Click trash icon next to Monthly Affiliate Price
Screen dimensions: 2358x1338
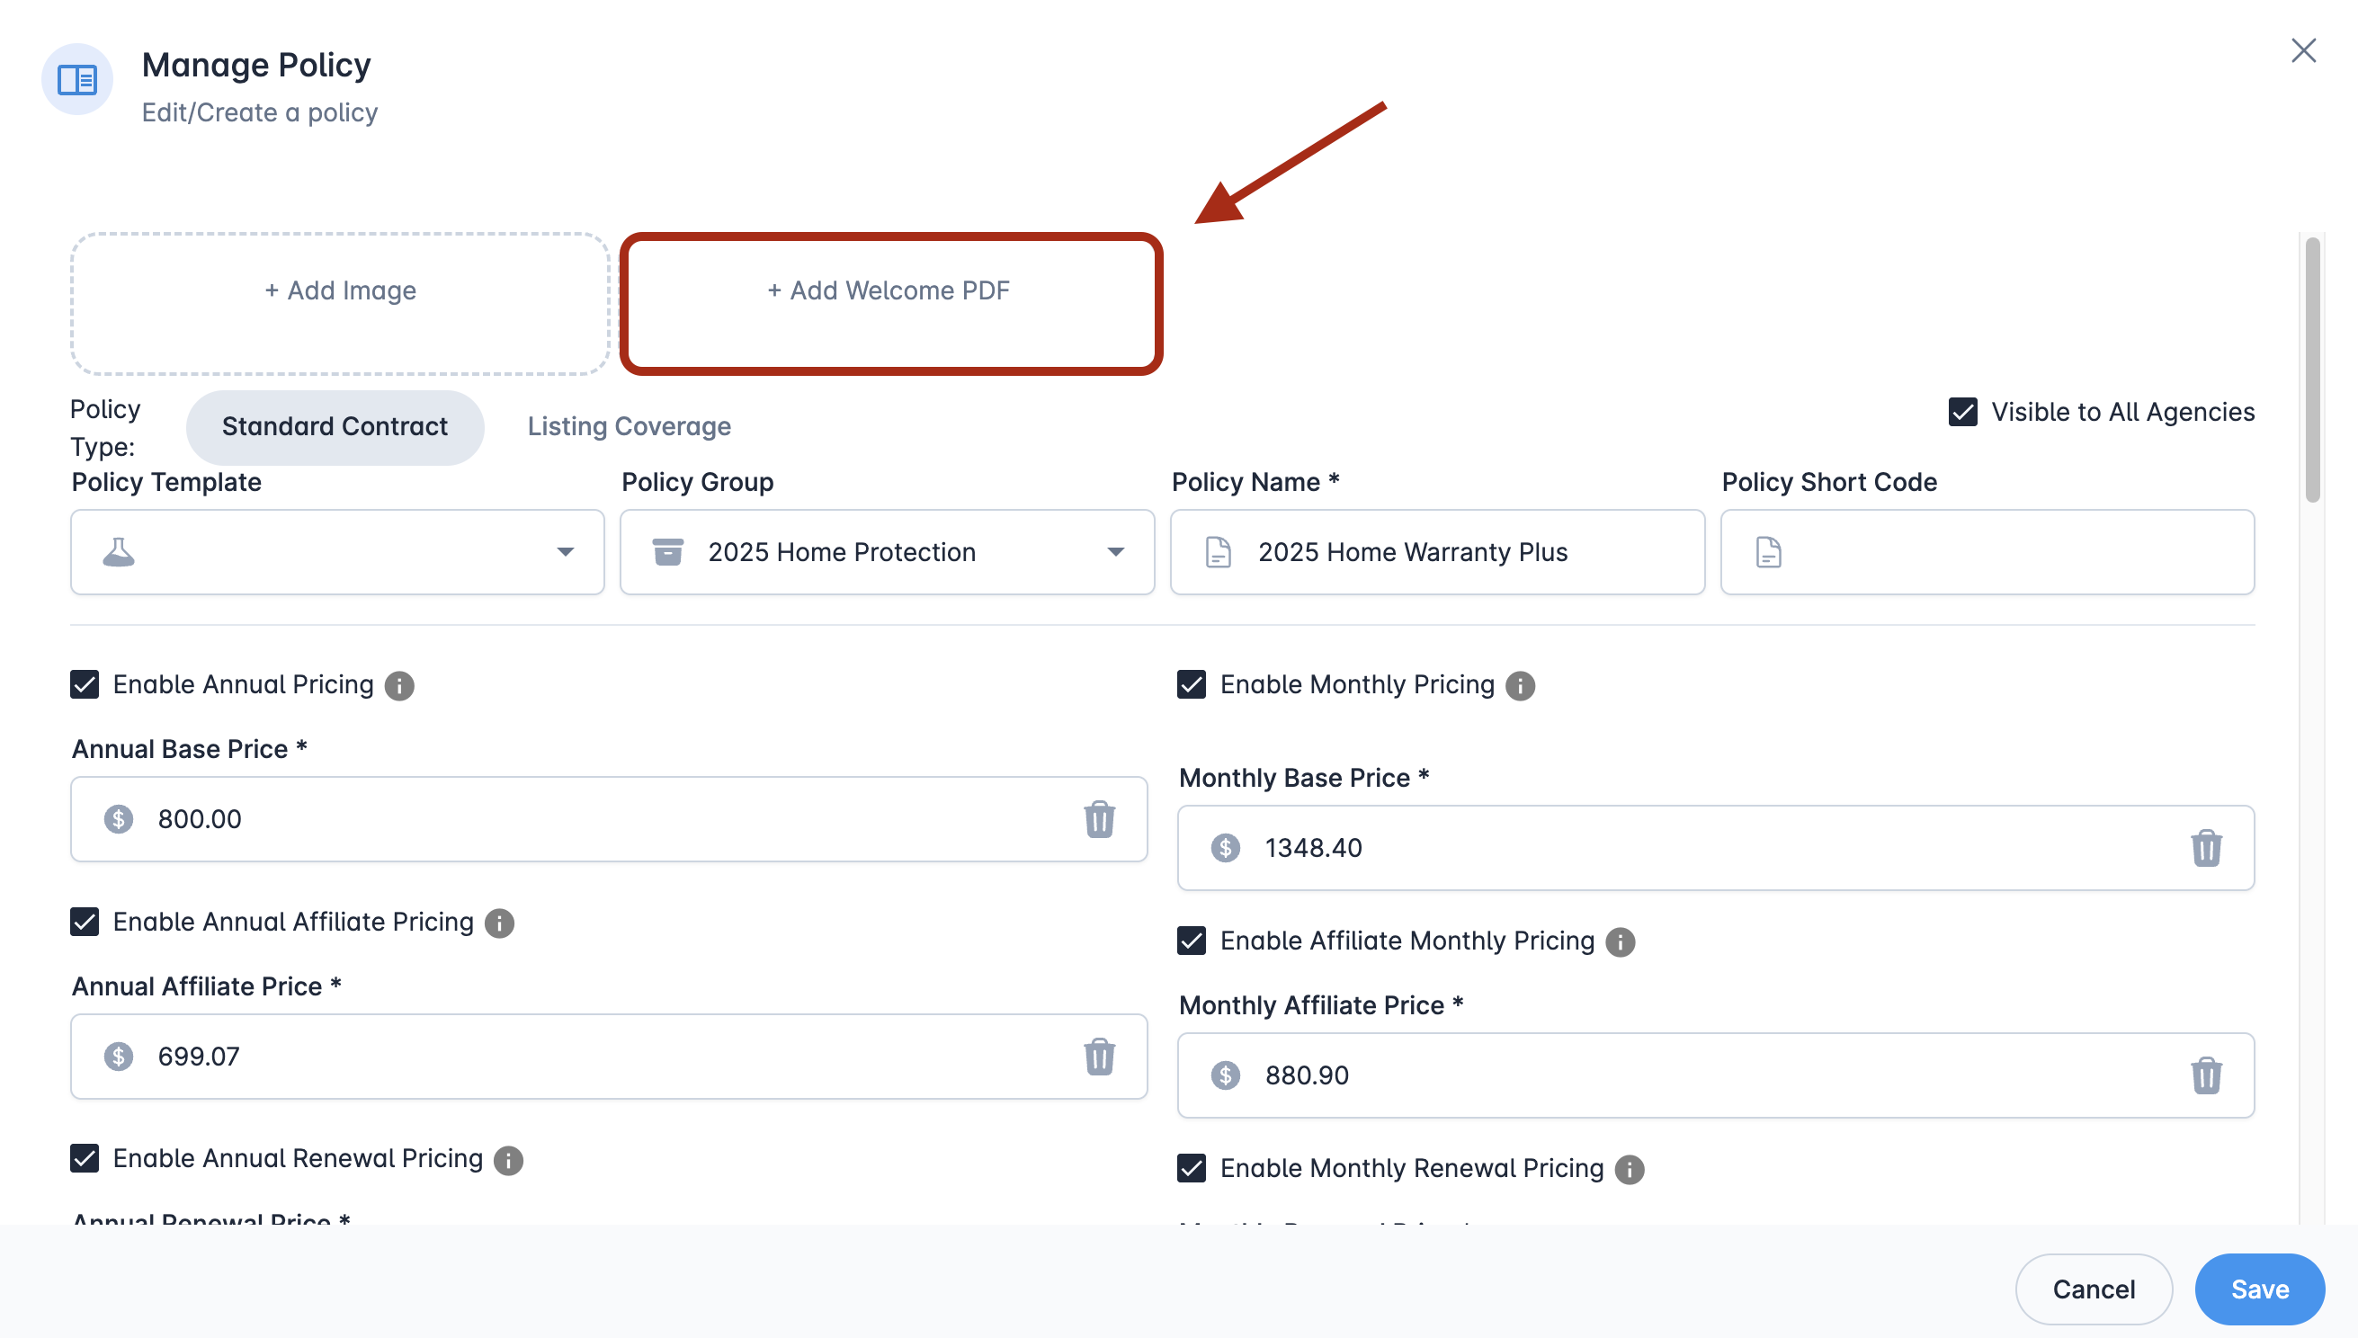[2205, 1075]
